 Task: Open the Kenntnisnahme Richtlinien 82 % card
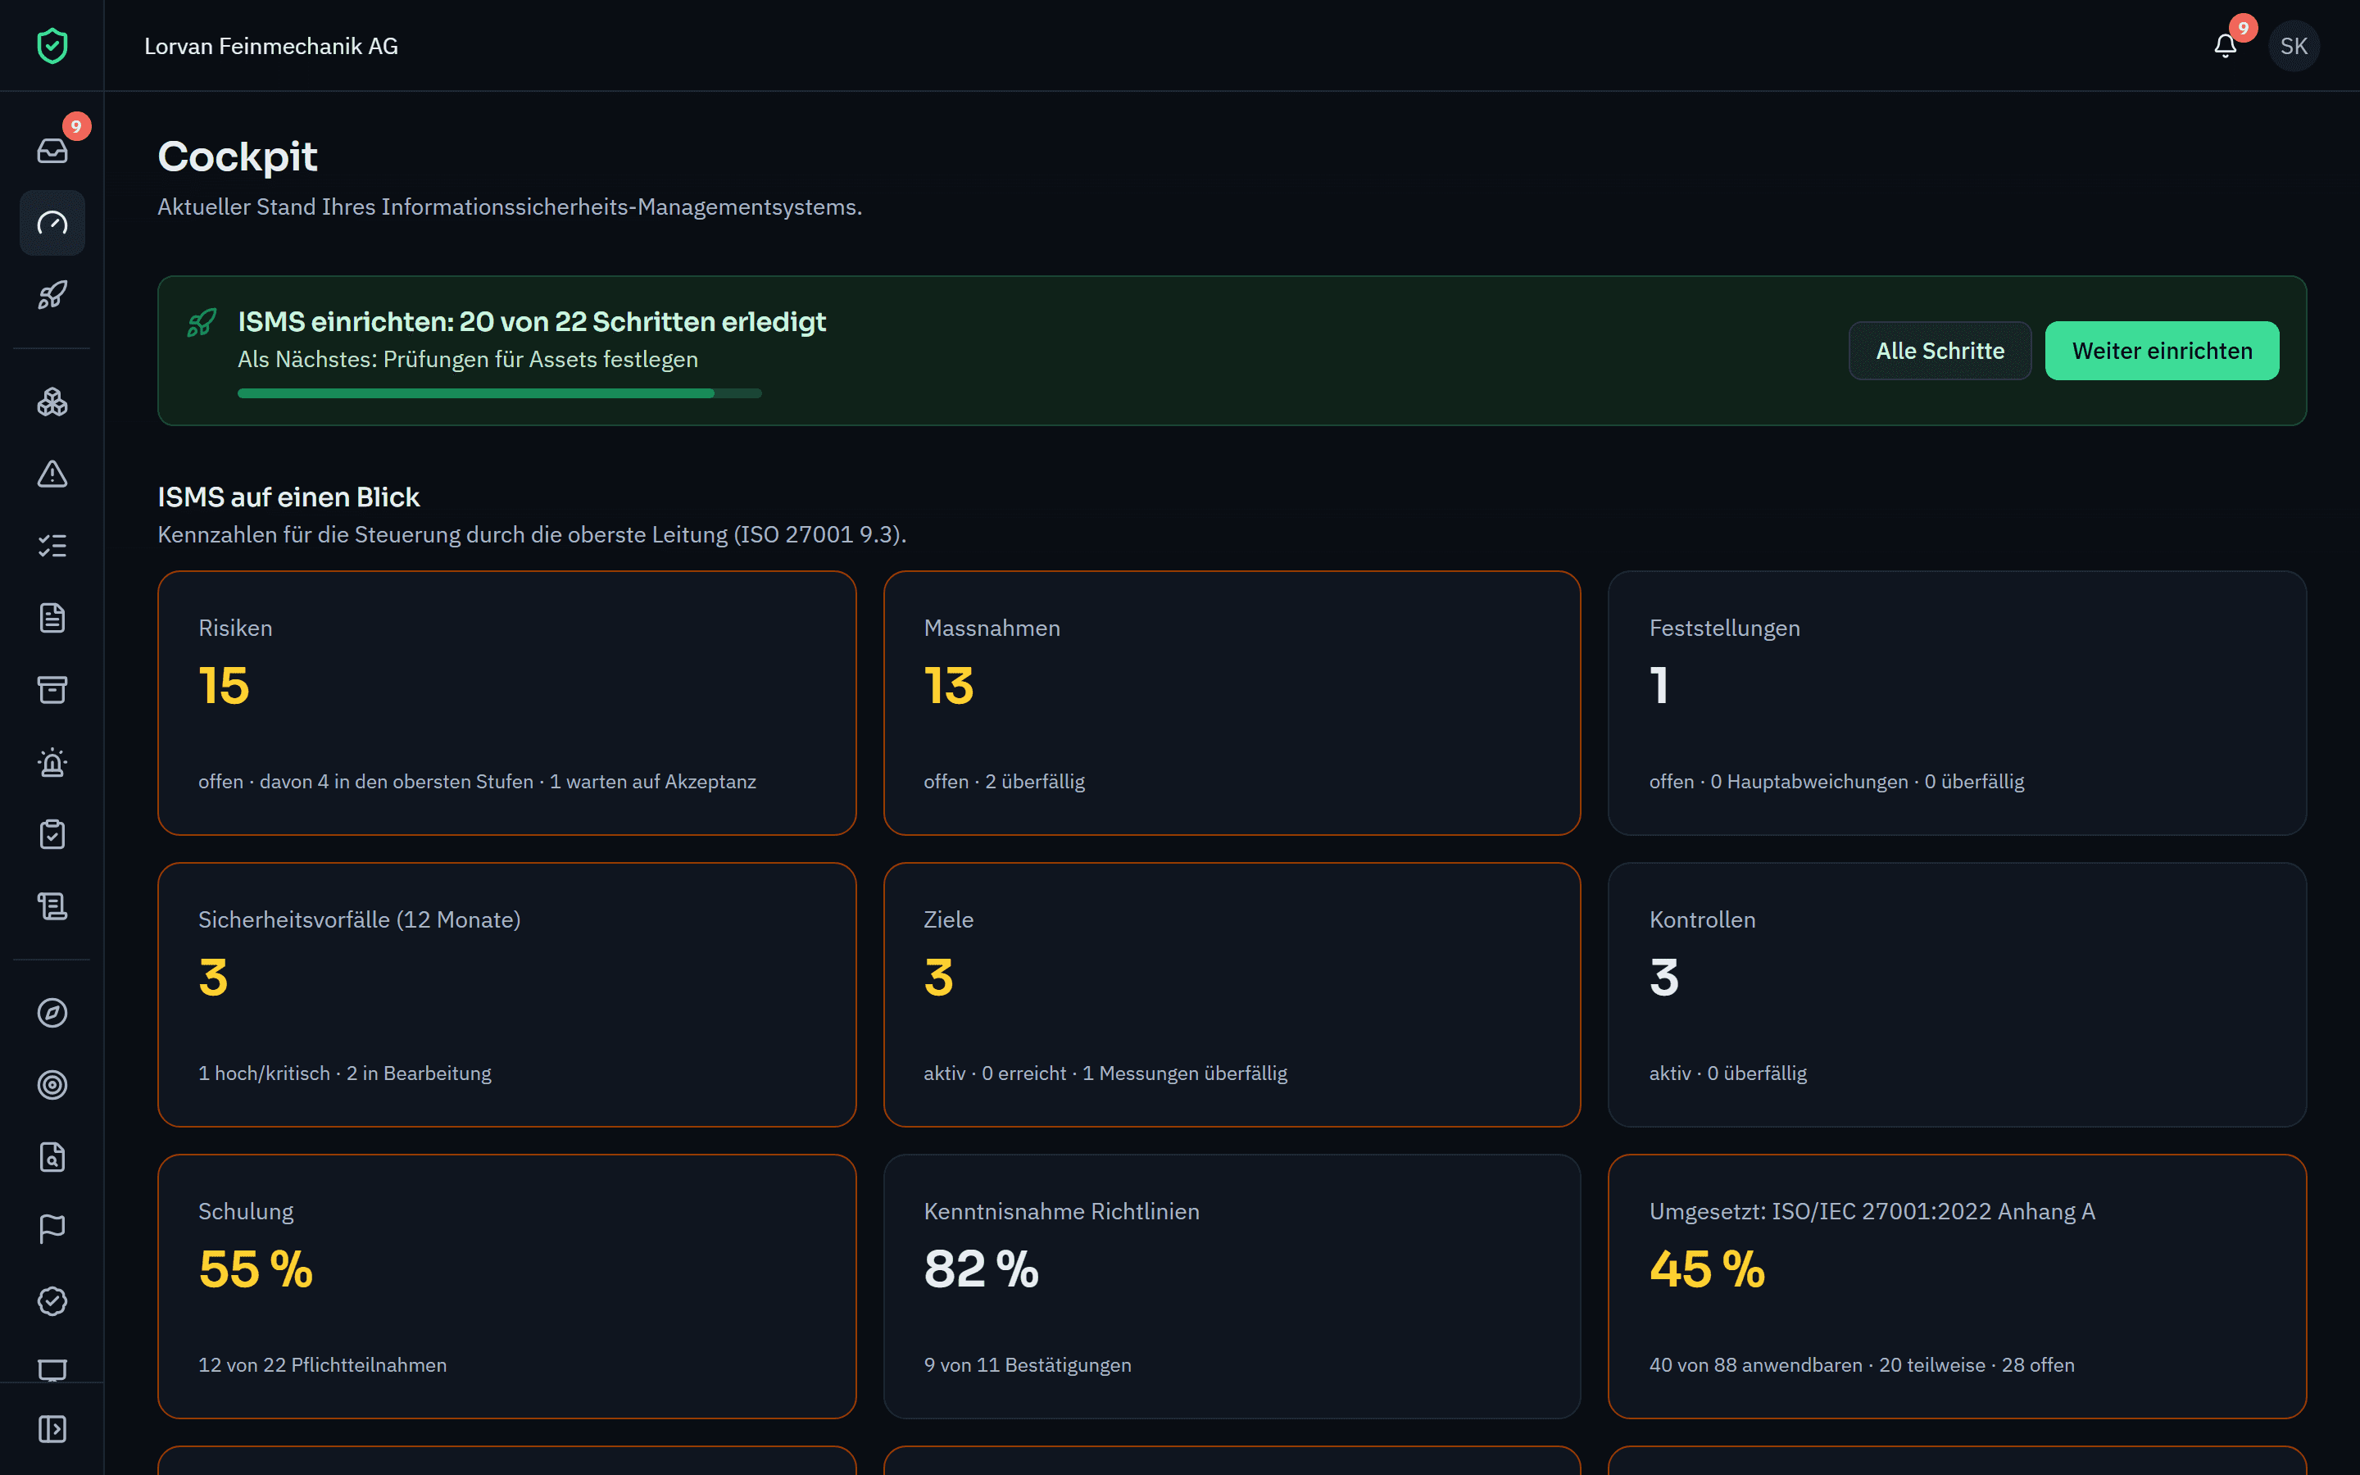pyautogui.click(x=1232, y=1286)
